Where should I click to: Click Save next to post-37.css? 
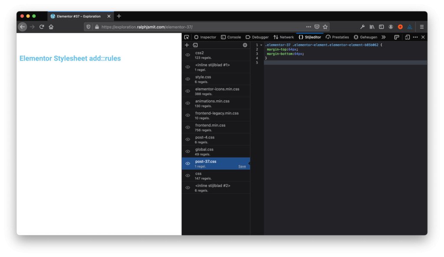pyautogui.click(x=242, y=166)
